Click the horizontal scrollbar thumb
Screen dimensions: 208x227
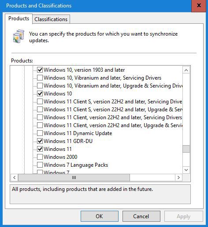(74, 177)
